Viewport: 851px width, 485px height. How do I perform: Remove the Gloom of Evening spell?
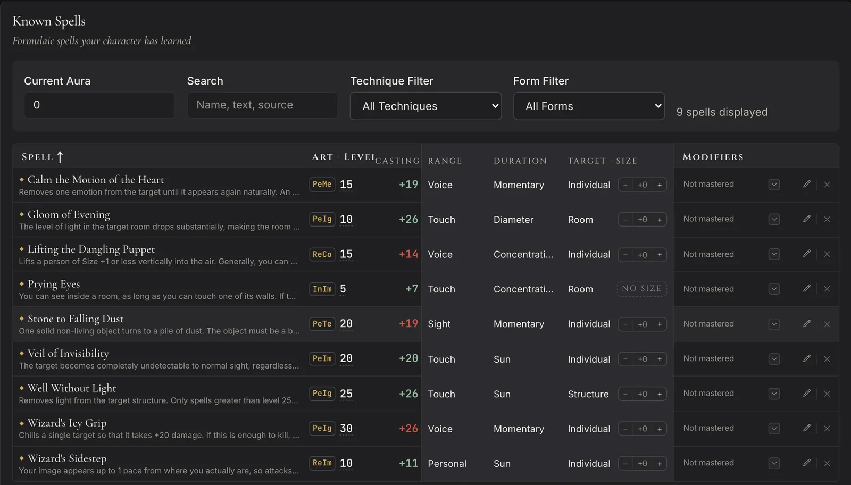click(827, 219)
